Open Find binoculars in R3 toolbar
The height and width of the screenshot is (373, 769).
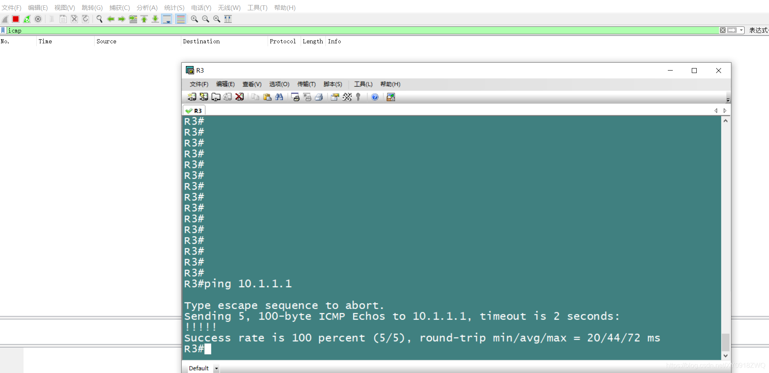[x=279, y=97]
